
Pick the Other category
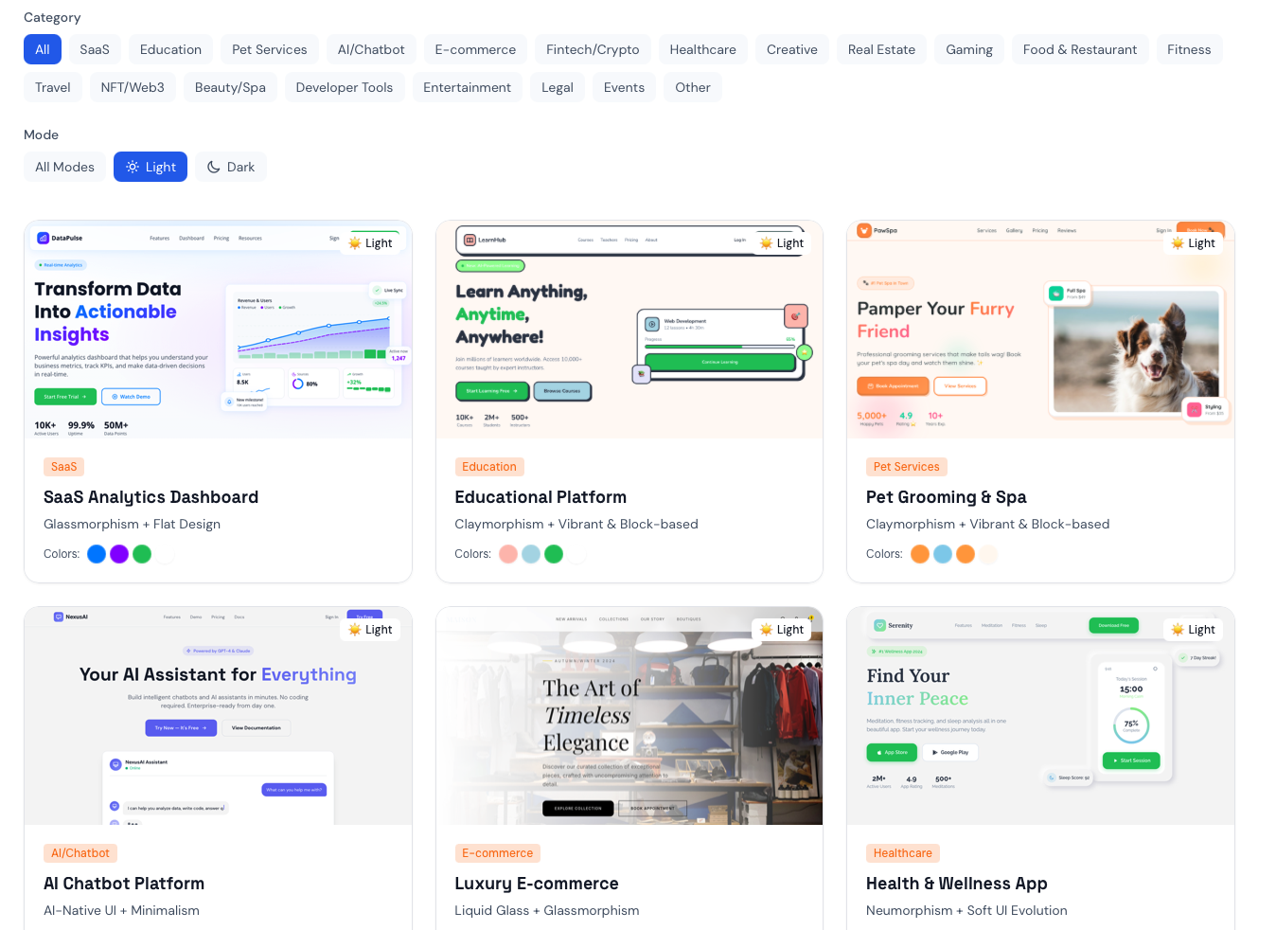click(x=693, y=87)
